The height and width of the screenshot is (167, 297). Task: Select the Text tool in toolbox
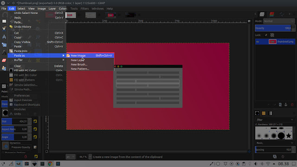[x=4, y=52]
